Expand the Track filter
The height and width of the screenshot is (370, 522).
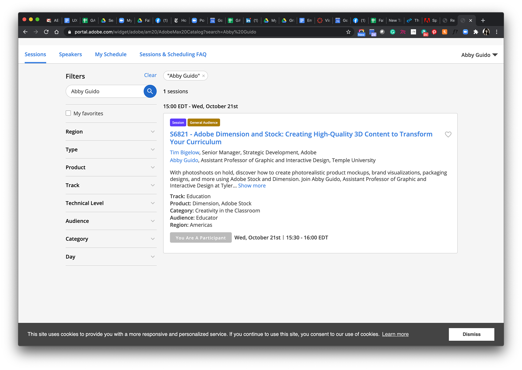click(x=111, y=185)
